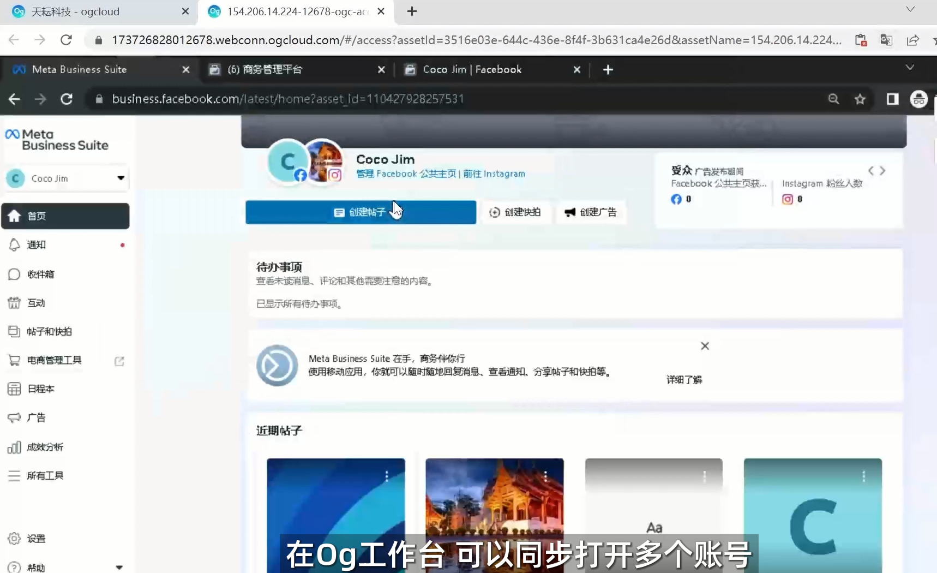The width and height of the screenshot is (937, 573).
Task: Open the 前往 Instagram link
Action: pyautogui.click(x=494, y=174)
